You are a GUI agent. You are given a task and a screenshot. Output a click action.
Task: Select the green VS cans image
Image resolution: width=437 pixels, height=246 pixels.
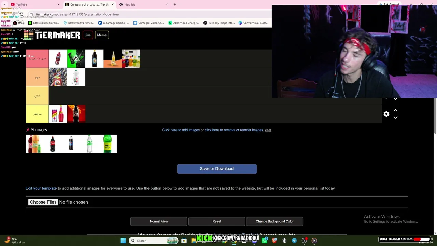76,58
